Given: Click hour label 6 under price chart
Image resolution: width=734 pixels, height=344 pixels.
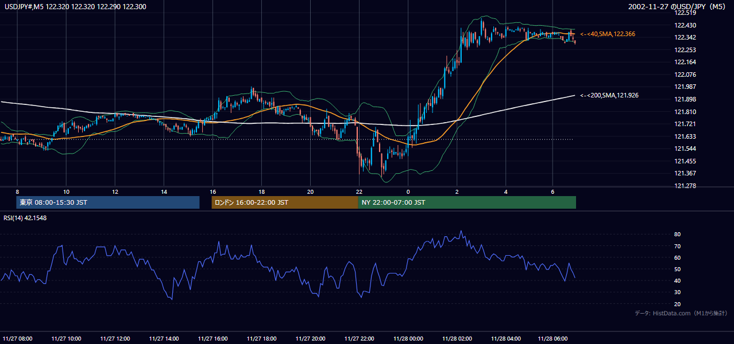Looking at the screenshot, I should click(x=553, y=191).
